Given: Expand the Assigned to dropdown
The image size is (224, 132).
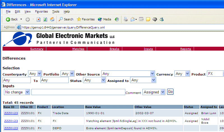Looking at the screenshot, I should tap(153, 80).
